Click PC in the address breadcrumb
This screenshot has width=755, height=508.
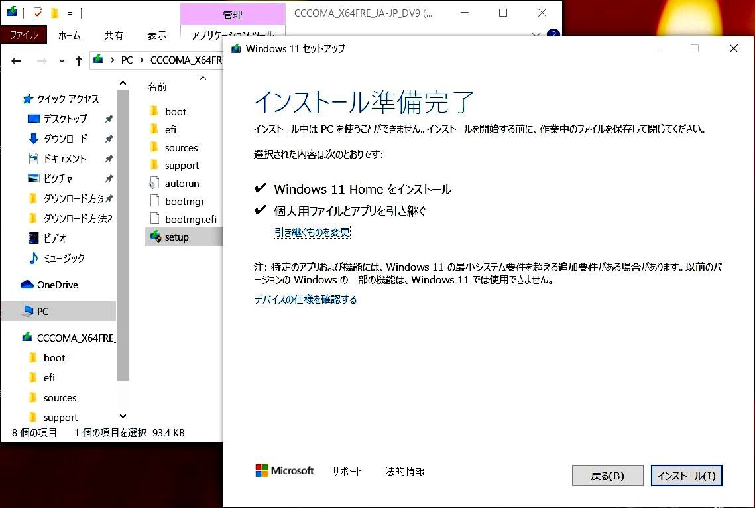(x=127, y=60)
